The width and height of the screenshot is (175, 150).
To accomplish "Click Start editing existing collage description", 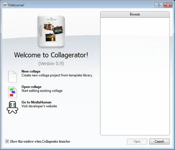I will point(42,91).
